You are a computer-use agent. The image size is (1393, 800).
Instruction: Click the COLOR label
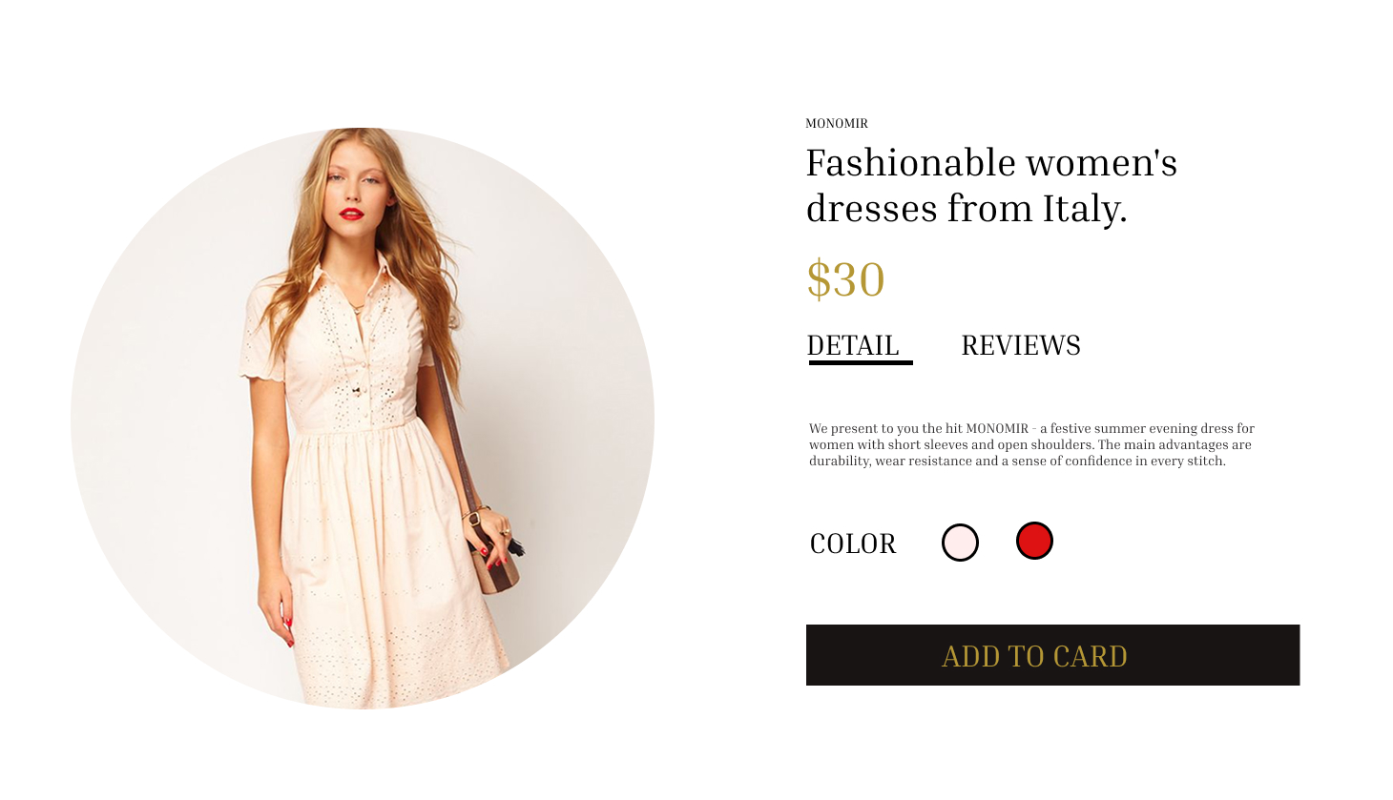click(x=853, y=544)
